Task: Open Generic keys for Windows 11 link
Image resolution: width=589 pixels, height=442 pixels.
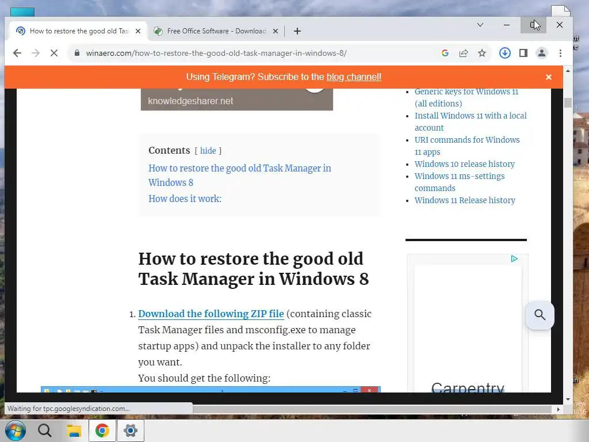Action: [x=466, y=97]
